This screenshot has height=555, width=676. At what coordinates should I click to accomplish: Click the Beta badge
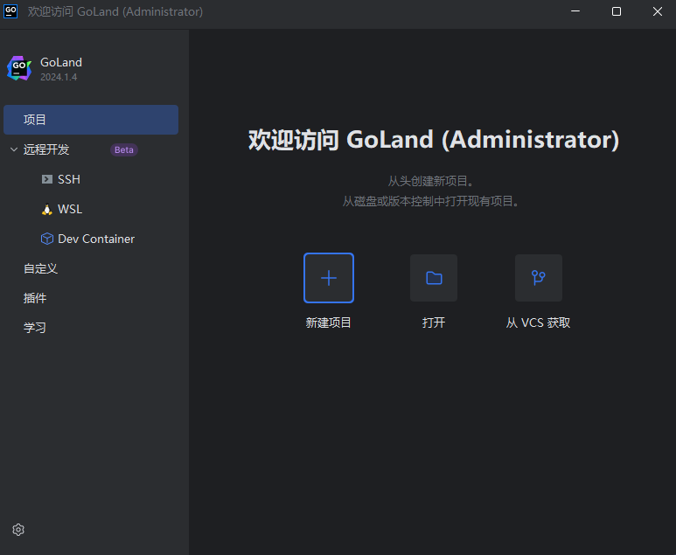coord(124,150)
